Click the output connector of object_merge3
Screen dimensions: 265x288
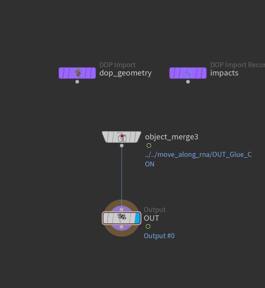point(122,146)
